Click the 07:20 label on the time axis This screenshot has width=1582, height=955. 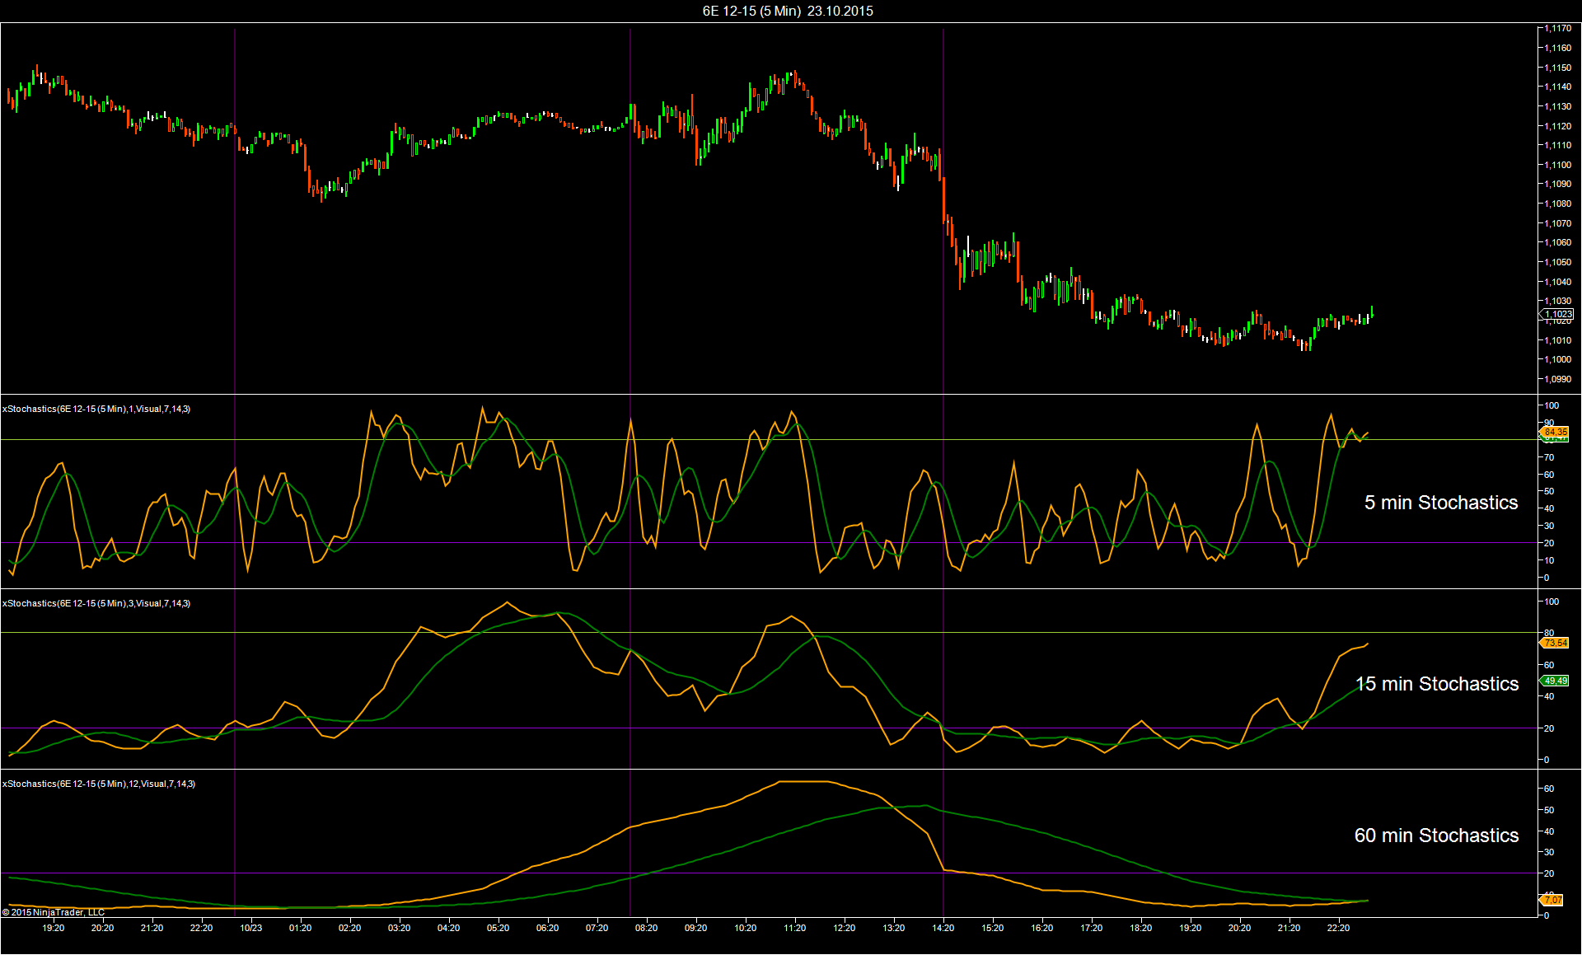coord(597,928)
